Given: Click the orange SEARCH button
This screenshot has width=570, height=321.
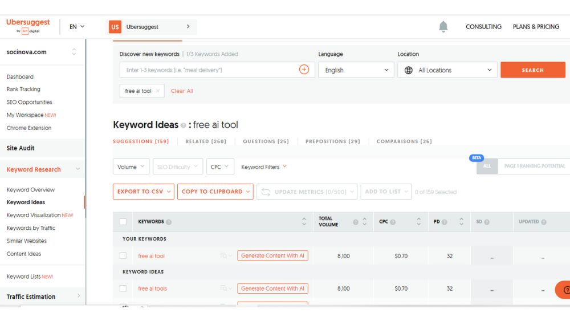Looking at the screenshot, I should click(x=532, y=70).
